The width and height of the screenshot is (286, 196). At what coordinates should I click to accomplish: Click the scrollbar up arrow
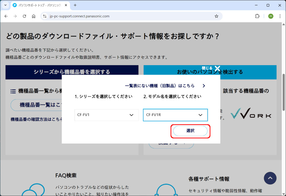pyautogui.click(x=284, y=24)
